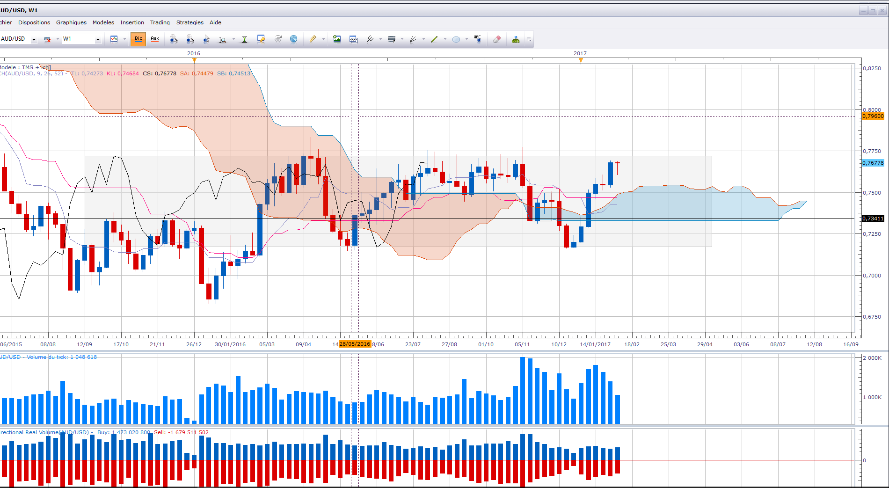Click the Fibonacci levels tool icon
The image size is (889, 488).
[x=392, y=39]
